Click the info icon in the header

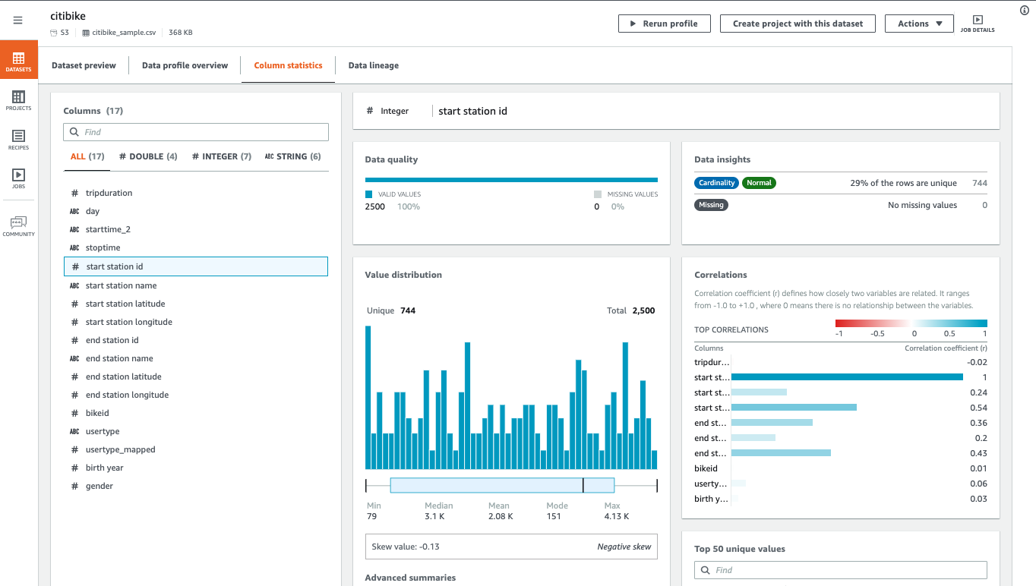pos(1023,10)
